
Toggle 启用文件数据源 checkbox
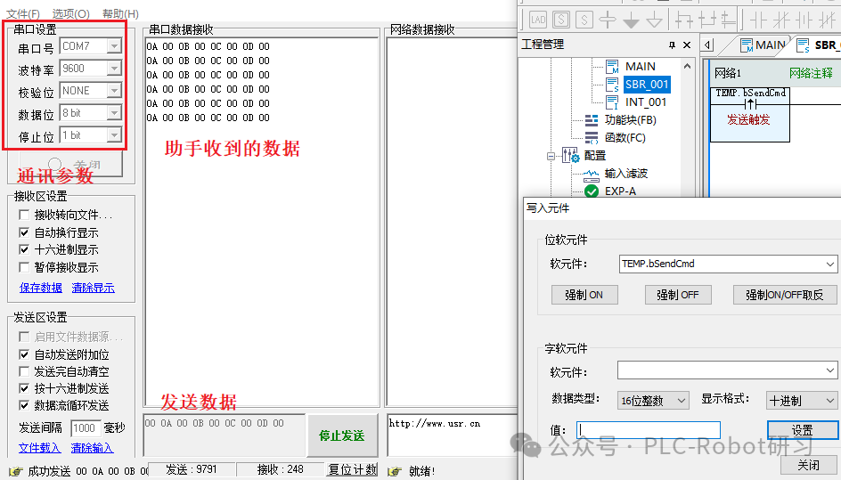pos(24,337)
